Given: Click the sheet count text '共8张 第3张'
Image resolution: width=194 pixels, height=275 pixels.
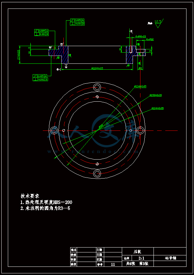Looking at the screenshot, I should pos(137,264).
